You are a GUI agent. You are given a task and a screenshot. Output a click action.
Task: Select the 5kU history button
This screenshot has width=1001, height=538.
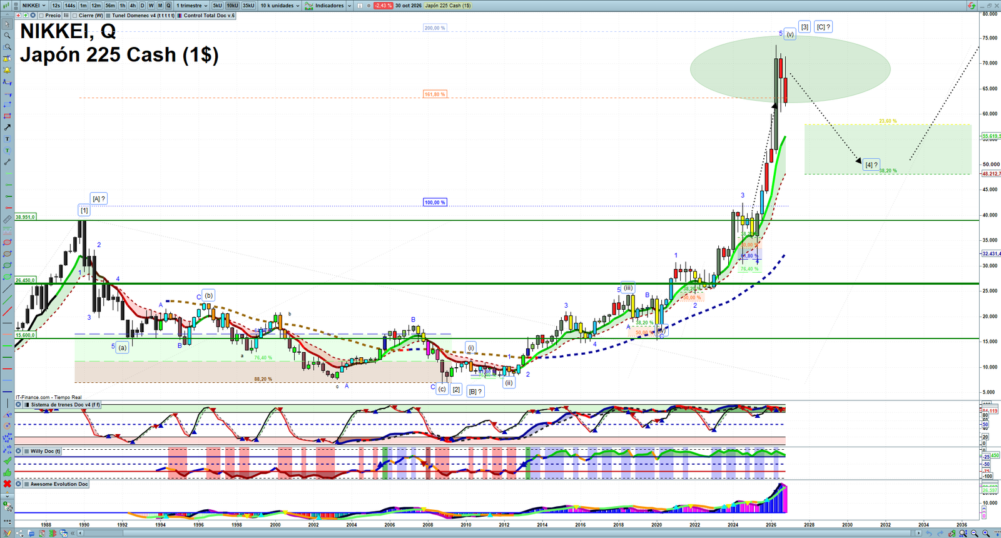[x=217, y=6]
